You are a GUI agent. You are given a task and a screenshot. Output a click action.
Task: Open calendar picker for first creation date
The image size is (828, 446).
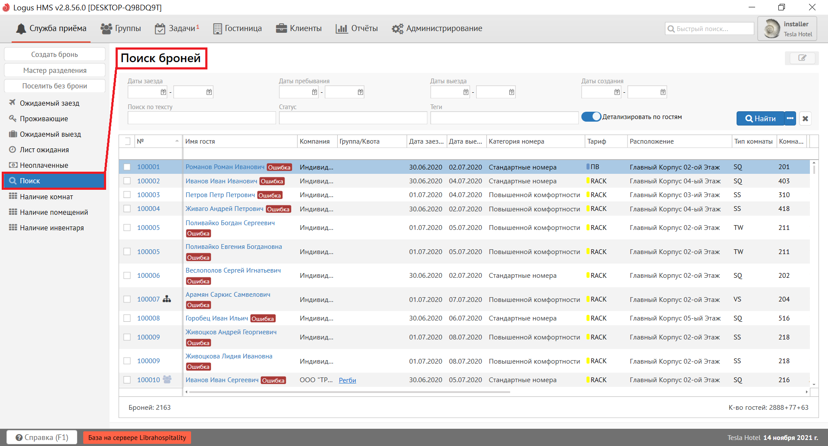point(617,92)
